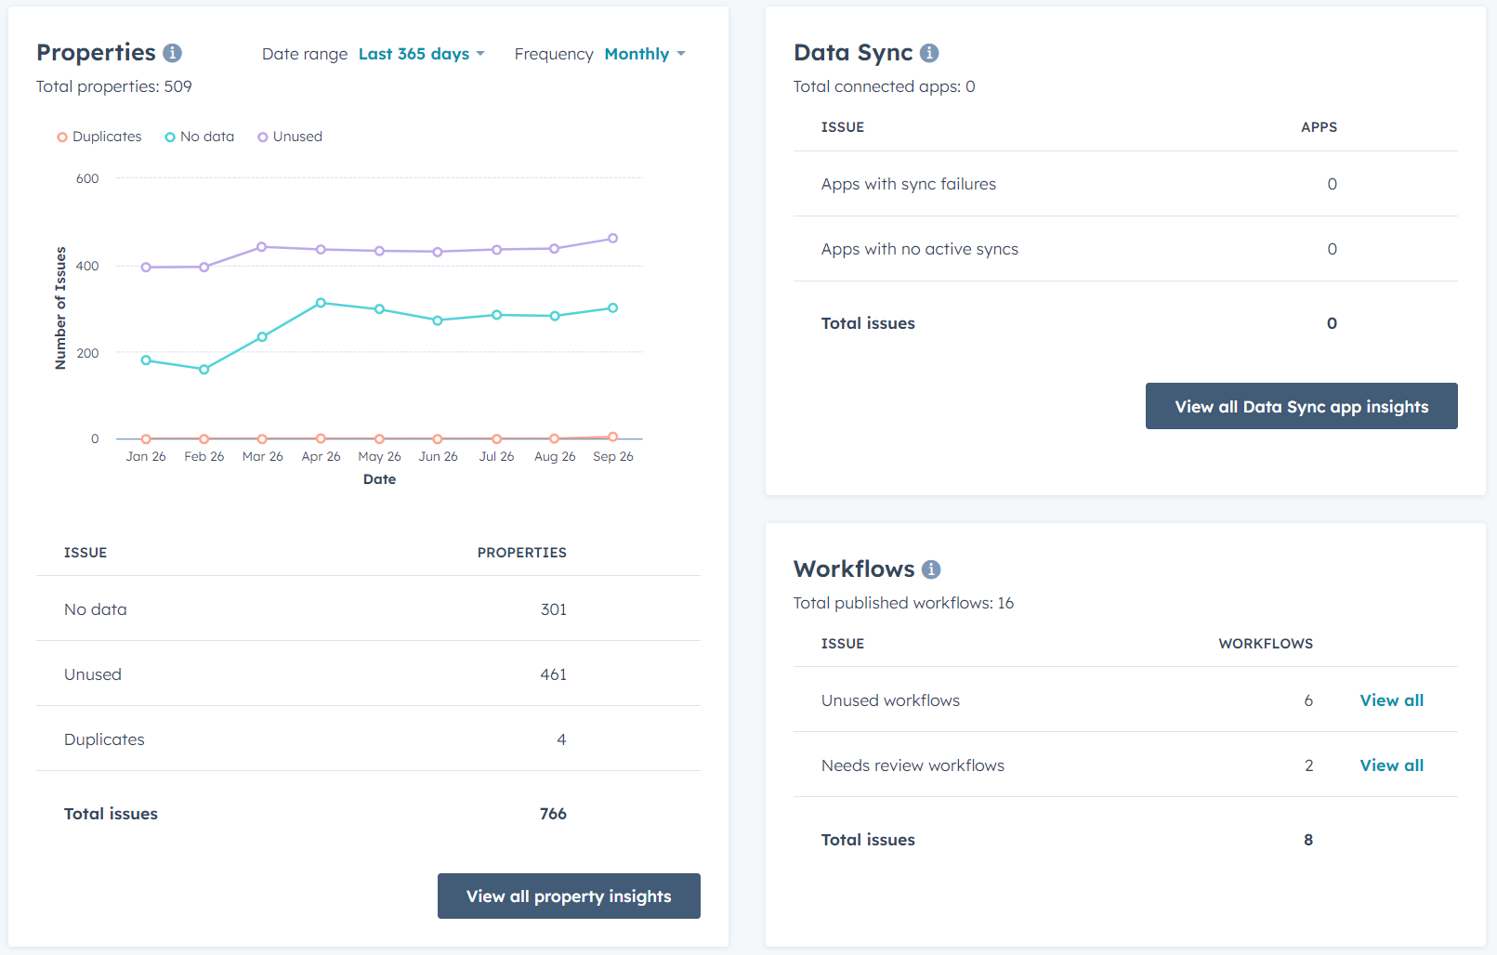Click the PROPERTIES column header
The image size is (1497, 955).
point(521,553)
